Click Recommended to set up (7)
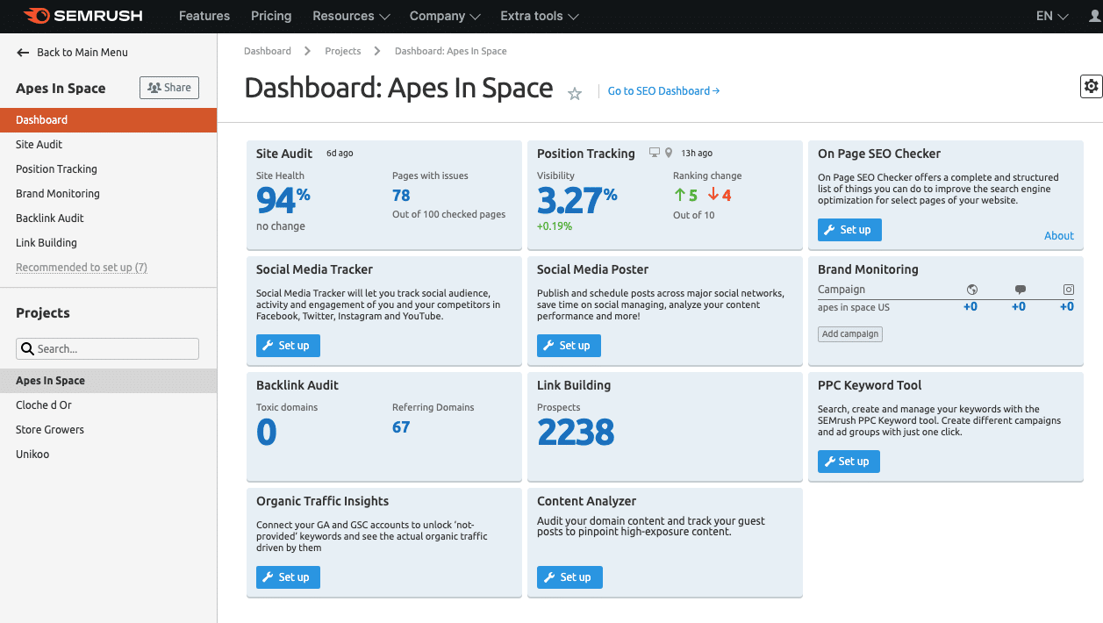 pos(82,268)
